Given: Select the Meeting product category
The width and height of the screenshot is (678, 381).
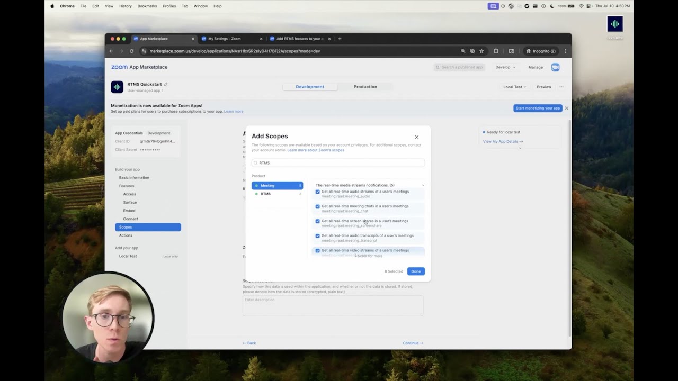Looking at the screenshot, I should pos(277,186).
